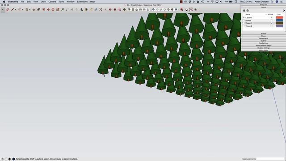The width and height of the screenshot is (286, 161).
Task: Hide the Trees 1 layer
Action: 271,23
